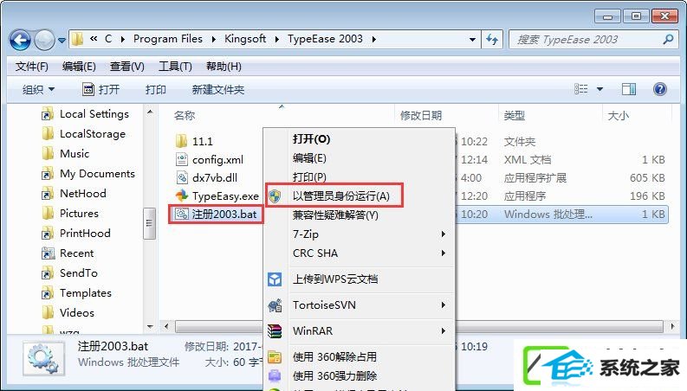This screenshot has height=391, width=687.
Task: Open the help question-mark icon
Action: 659,89
